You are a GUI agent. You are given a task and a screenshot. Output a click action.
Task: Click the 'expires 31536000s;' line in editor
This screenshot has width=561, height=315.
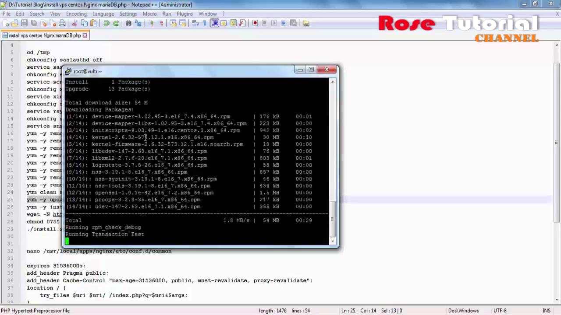click(56, 266)
